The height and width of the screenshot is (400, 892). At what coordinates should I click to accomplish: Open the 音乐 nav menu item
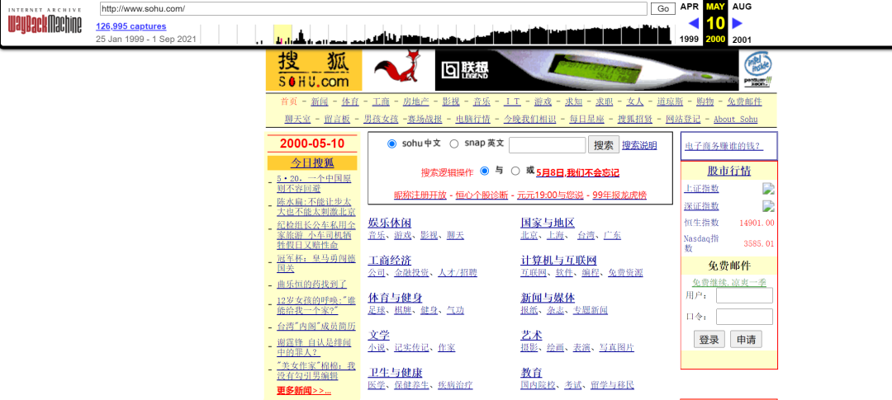tap(482, 101)
